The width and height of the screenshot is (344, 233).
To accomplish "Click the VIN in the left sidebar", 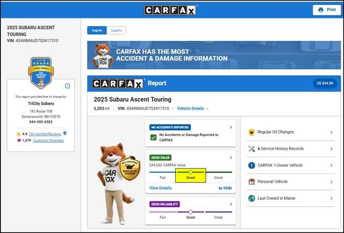I will click(32, 41).
